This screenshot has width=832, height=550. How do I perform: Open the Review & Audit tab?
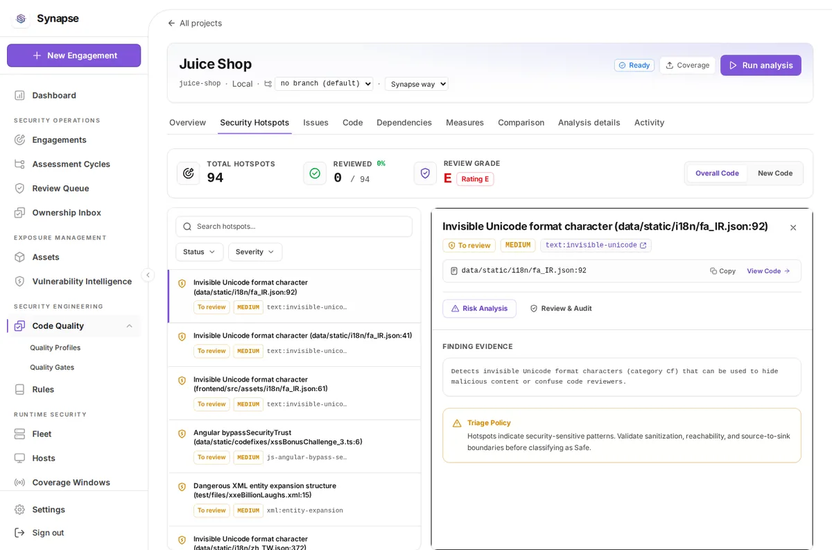pos(561,309)
